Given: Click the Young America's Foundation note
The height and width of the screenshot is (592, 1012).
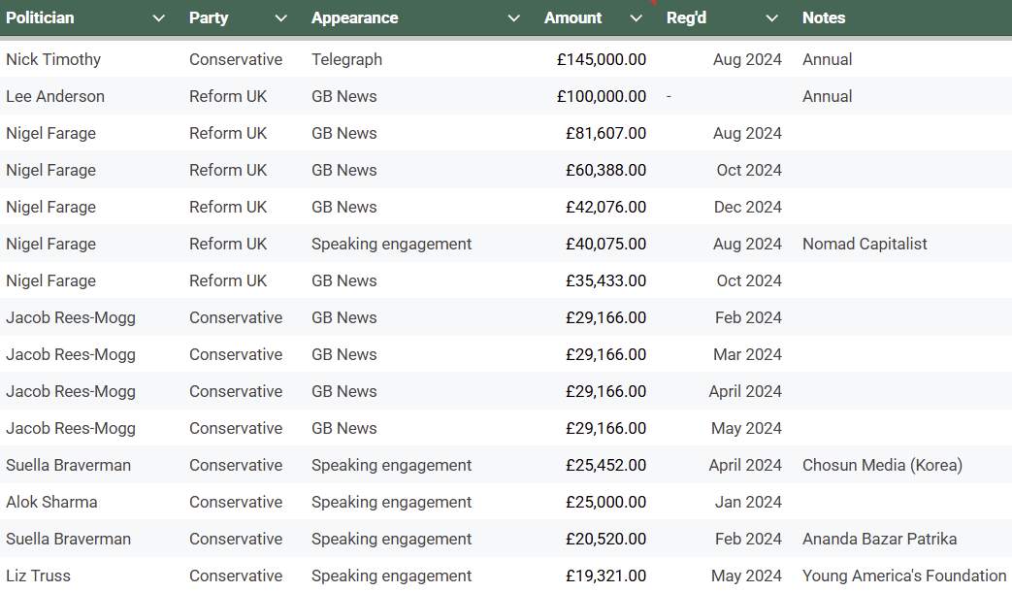Looking at the screenshot, I should pyautogui.click(x=903, y=576).
